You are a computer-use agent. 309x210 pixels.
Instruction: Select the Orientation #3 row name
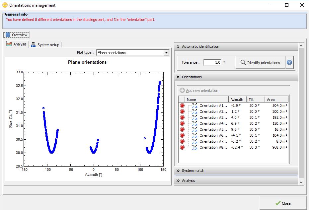pyautogui.click(x=213, y=118)
